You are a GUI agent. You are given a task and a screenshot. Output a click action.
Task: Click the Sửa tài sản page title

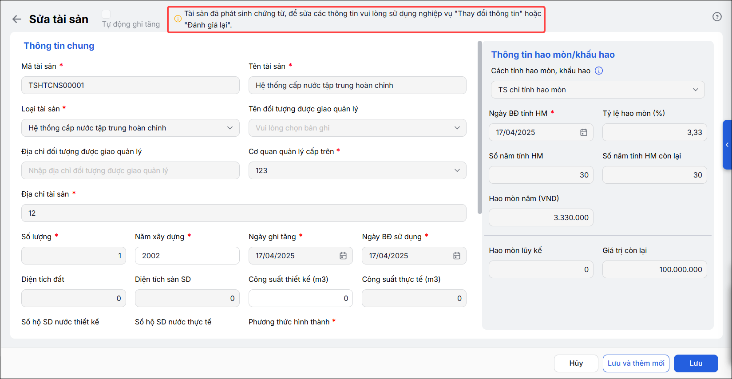click(x=59, y=19)
